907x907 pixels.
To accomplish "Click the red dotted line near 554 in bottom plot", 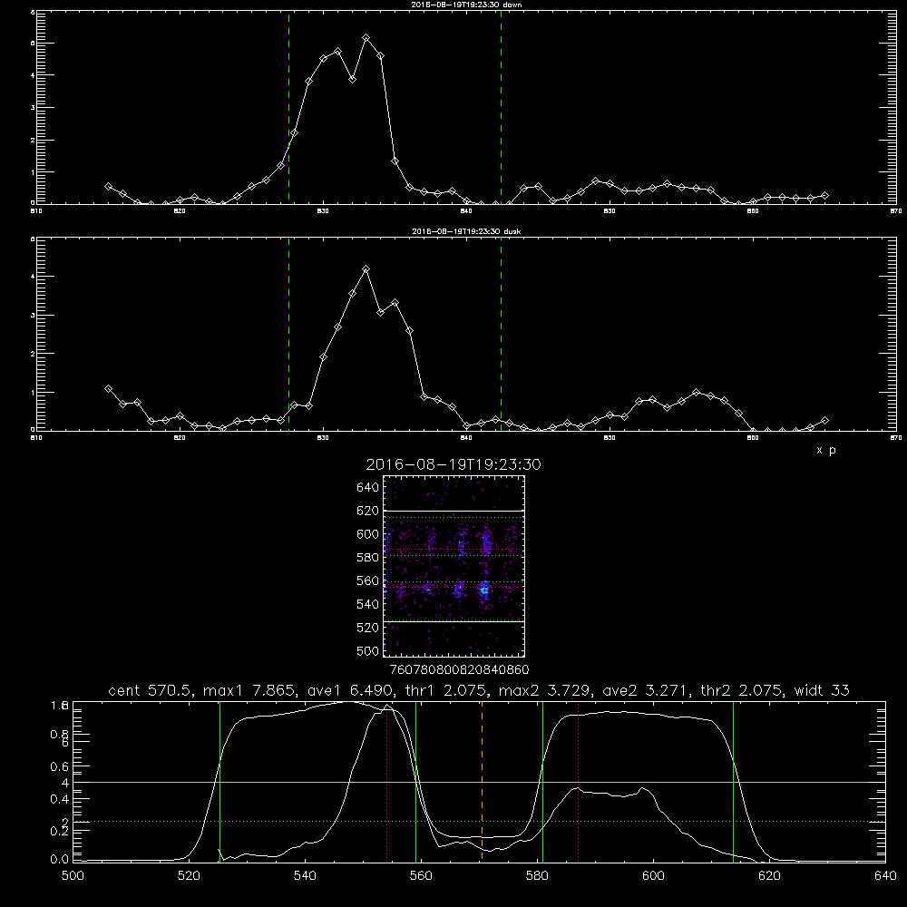I will (387, 782).
